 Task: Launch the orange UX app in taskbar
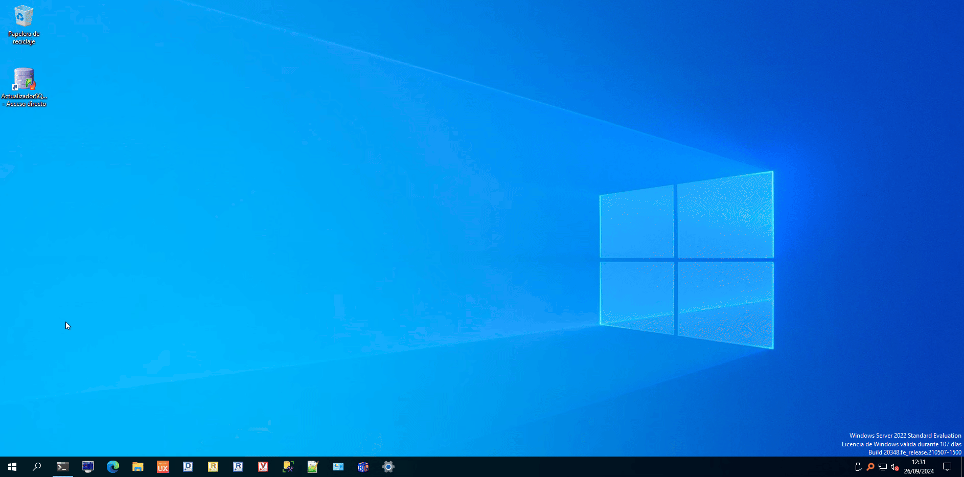click(163, 467)
